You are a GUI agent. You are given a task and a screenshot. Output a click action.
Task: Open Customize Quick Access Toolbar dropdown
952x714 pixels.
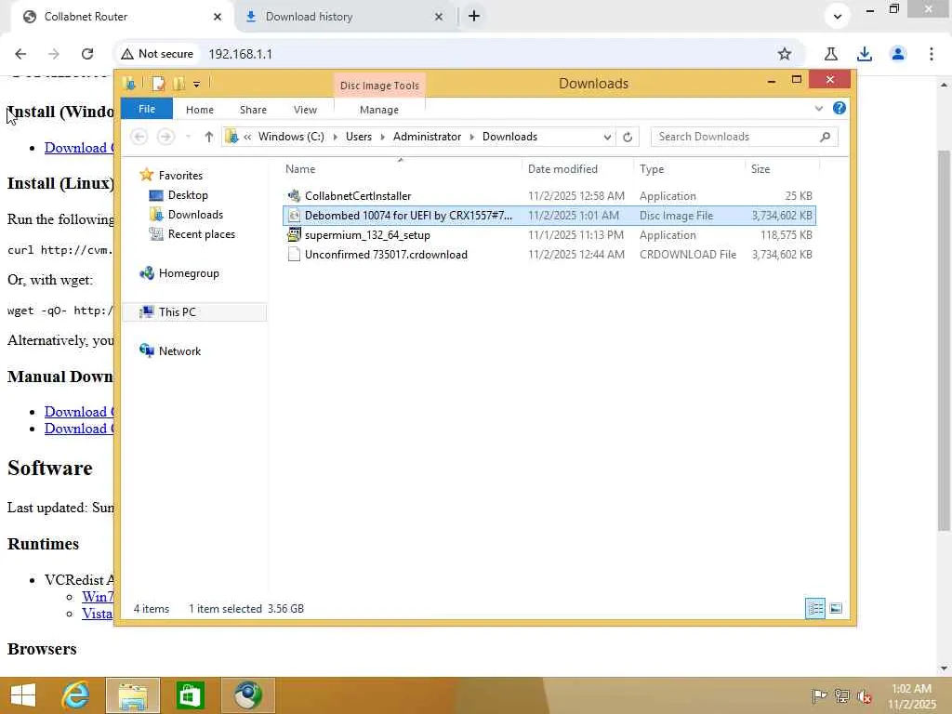tap(197, 84)
